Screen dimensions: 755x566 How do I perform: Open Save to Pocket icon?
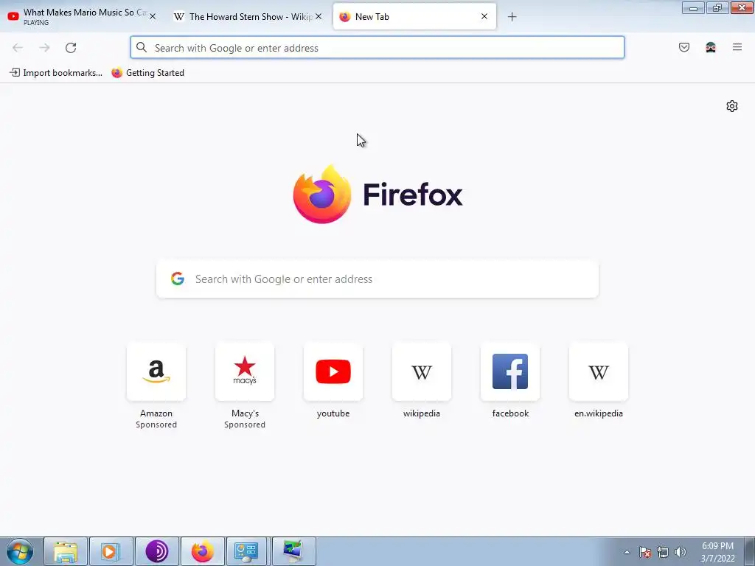click(x=684, y=47)
